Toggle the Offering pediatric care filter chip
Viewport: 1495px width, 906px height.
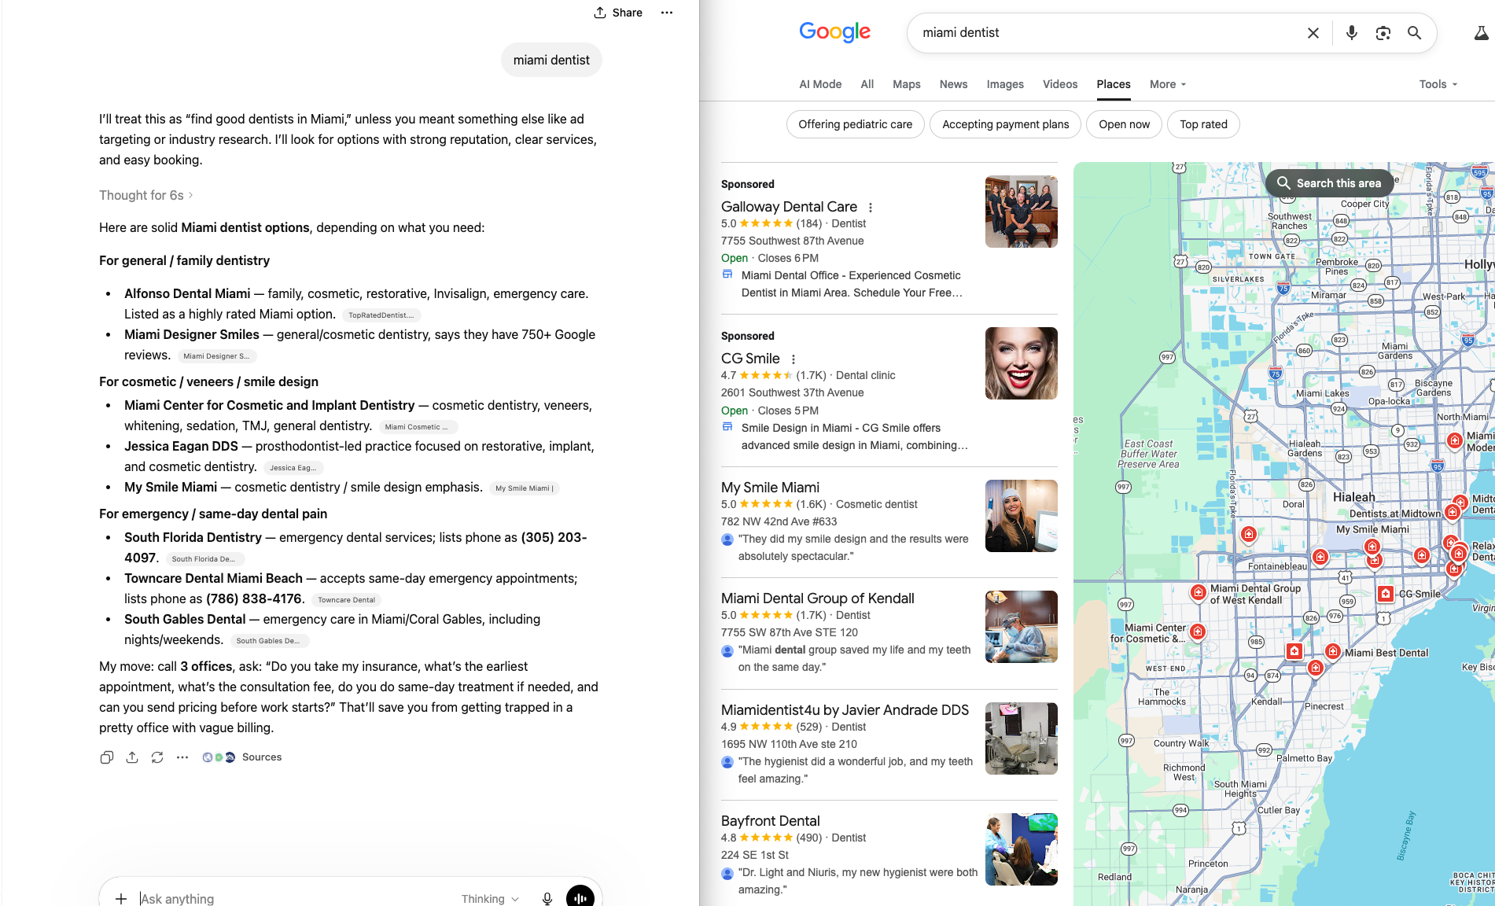click(856, 124)
